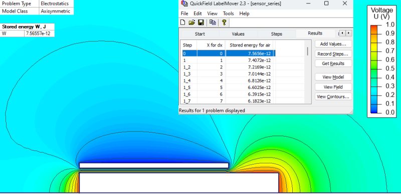
Task: Switch to the Start tab
Action: pyautogui.click(x=199, y=33)
